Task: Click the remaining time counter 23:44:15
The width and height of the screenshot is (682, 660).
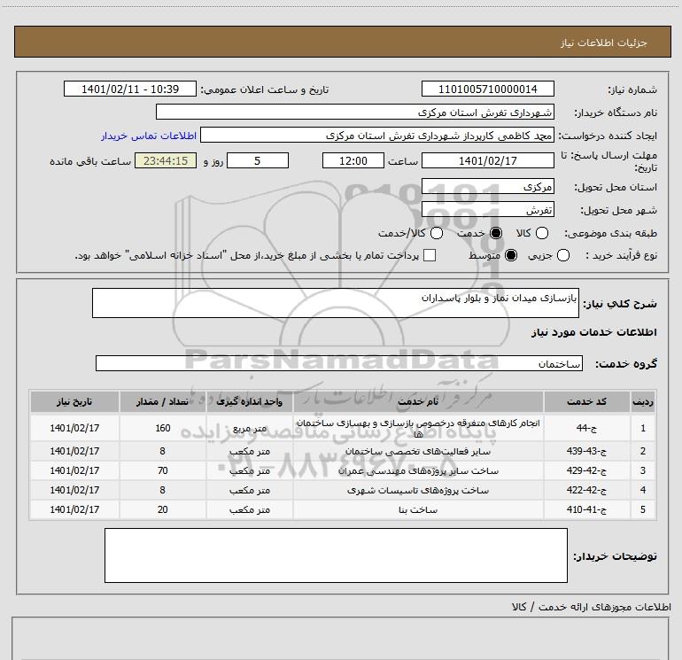Action: [x=166, y=161]
